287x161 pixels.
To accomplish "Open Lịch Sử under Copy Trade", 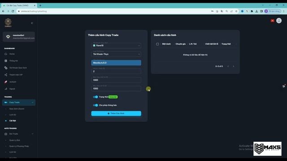I will (13, 114).
